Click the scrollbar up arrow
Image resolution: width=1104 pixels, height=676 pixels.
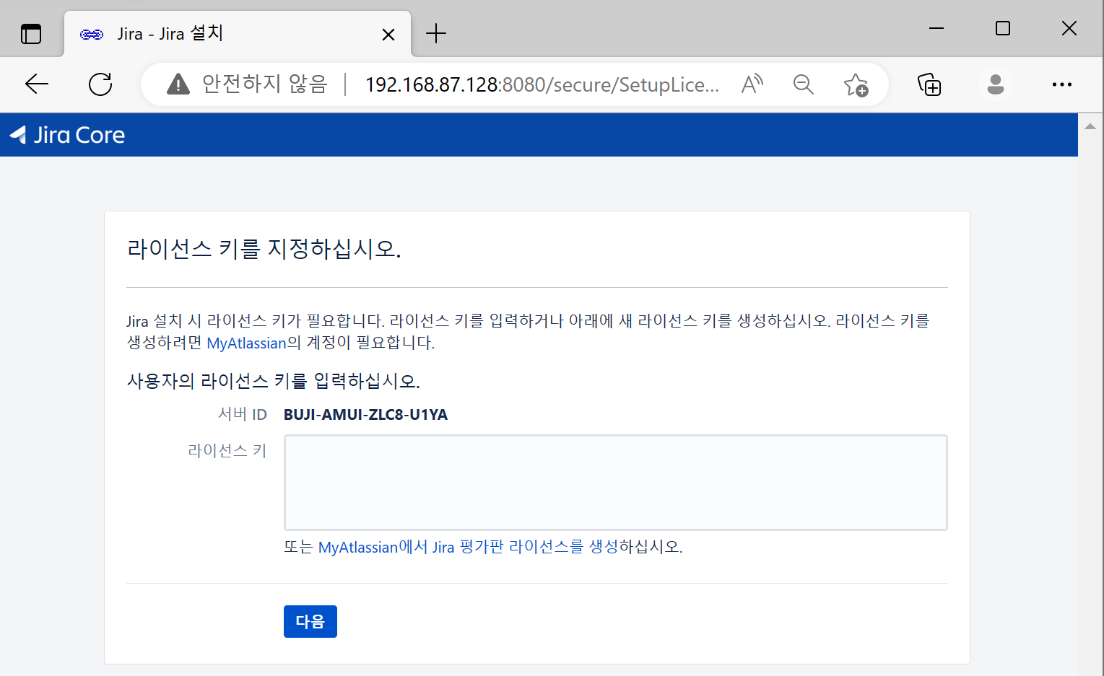point(1090,126)
